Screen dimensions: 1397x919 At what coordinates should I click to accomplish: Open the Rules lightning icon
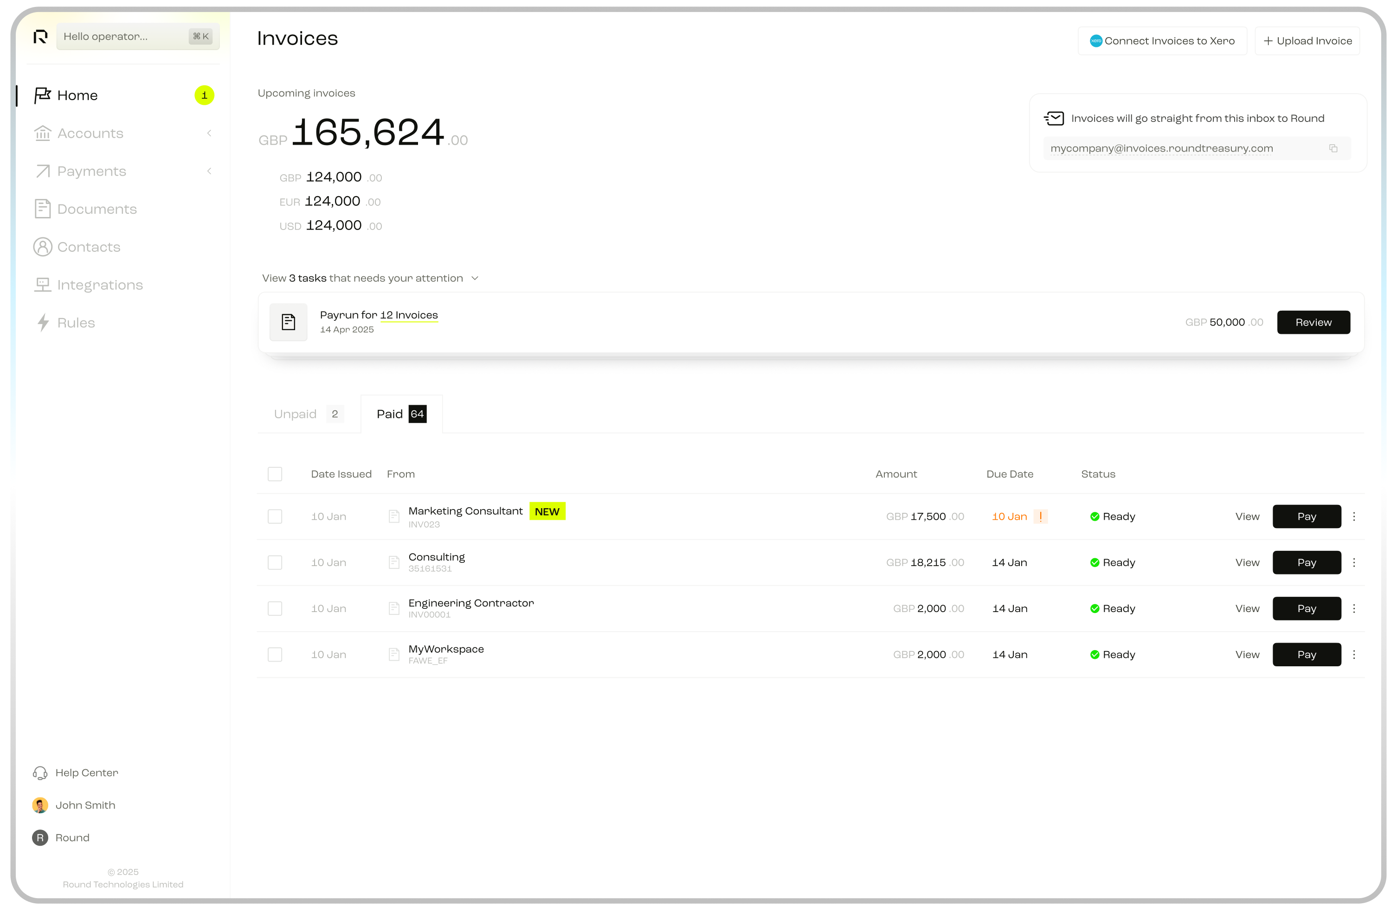(x=43, y=323)
